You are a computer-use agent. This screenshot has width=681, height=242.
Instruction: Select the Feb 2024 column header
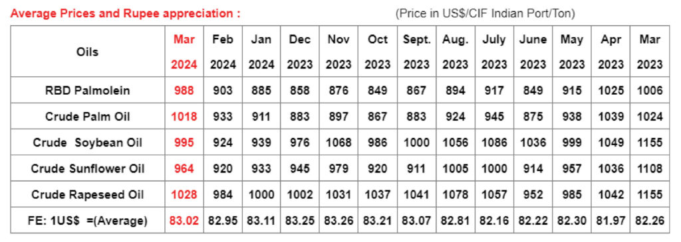point(223,52)
